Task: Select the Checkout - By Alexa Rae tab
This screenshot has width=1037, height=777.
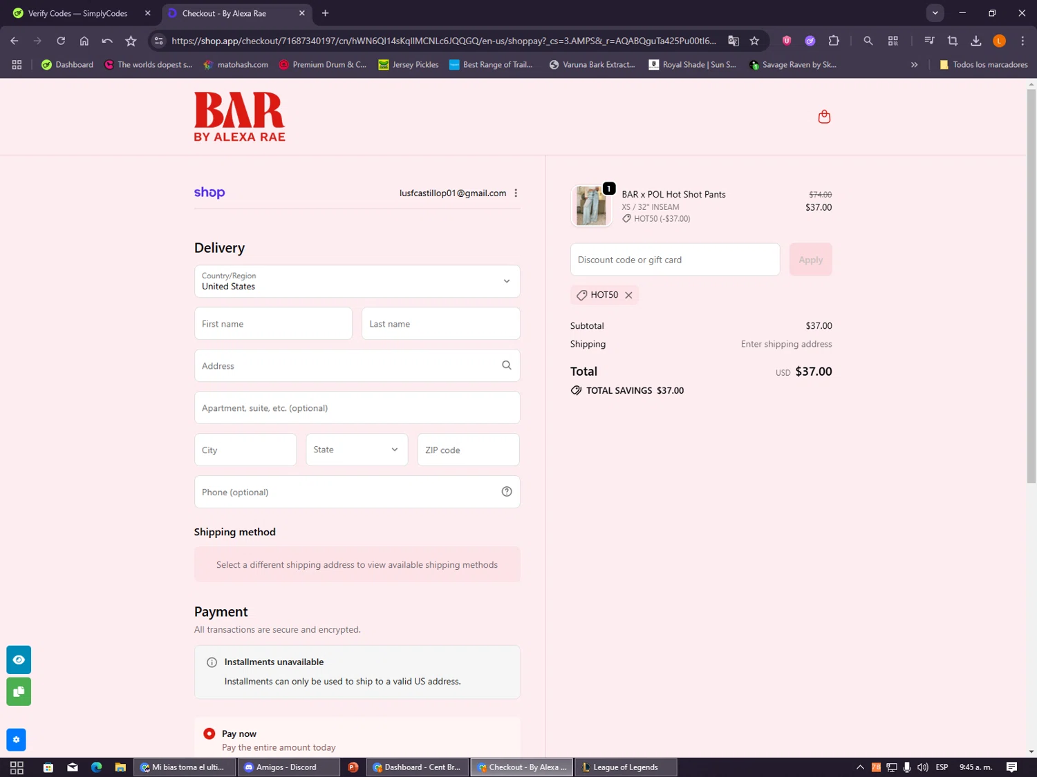Action: pos(224,13)
